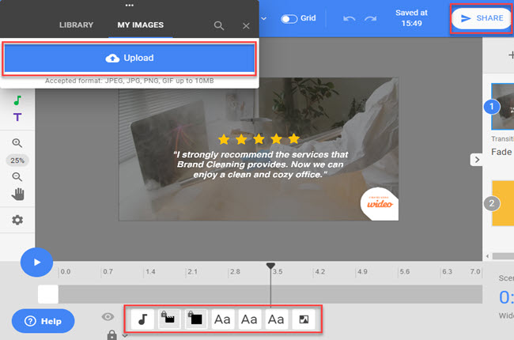Click the 3.5 second timeline mark
The width and height of the screenshot is (514, 340).
[278, 271]
